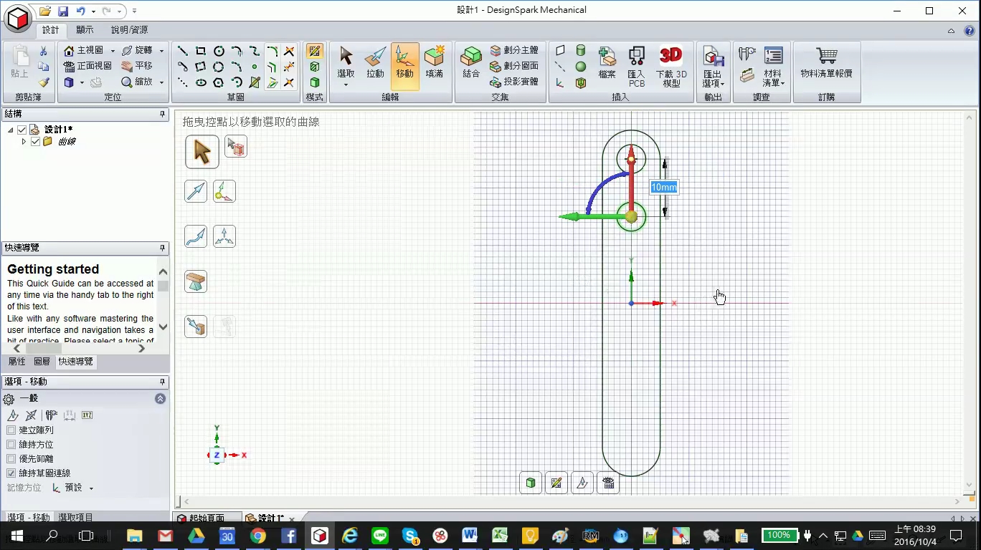981x550 pixels.
Task: Insert a cylinder from 插入 group
Action: point(581,51)
